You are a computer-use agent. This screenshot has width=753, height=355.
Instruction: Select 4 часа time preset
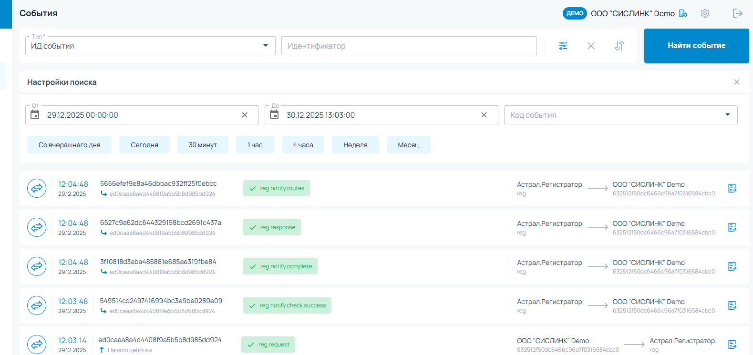pos(303,145)
